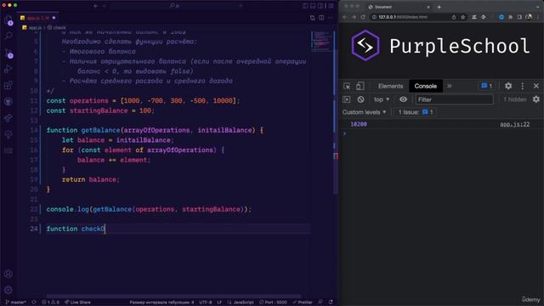Click the 1 Issue link

416,112
